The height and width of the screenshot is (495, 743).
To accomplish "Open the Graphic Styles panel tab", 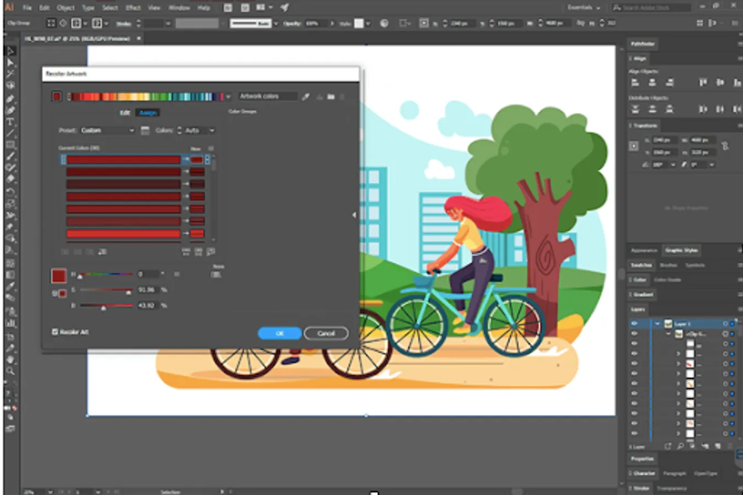I will [x=681, y=250].
